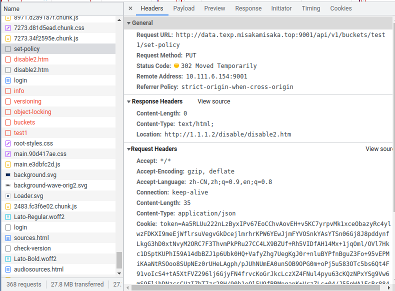
Task: Click the font icon of Lato-Regular.woff2
Action: coord(8,217)
